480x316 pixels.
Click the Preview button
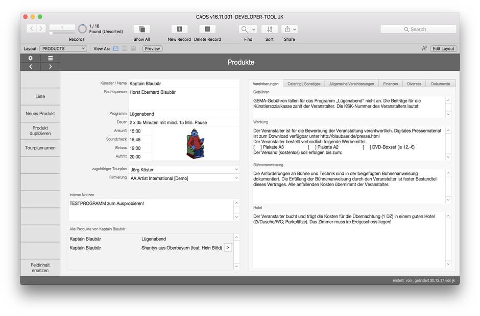click(x=152, y=48)
